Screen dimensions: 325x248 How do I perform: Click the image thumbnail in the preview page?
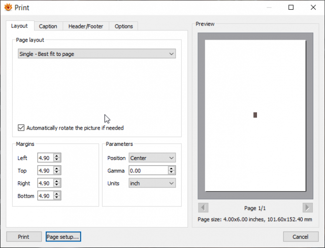(x=255, y=115)
